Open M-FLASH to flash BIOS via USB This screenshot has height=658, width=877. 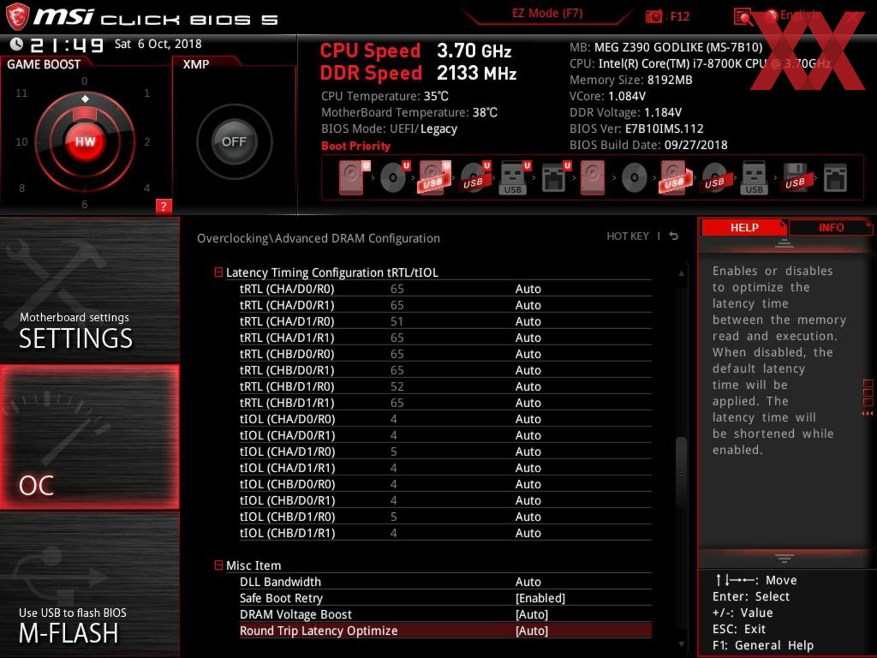click(x=90, y=584)
